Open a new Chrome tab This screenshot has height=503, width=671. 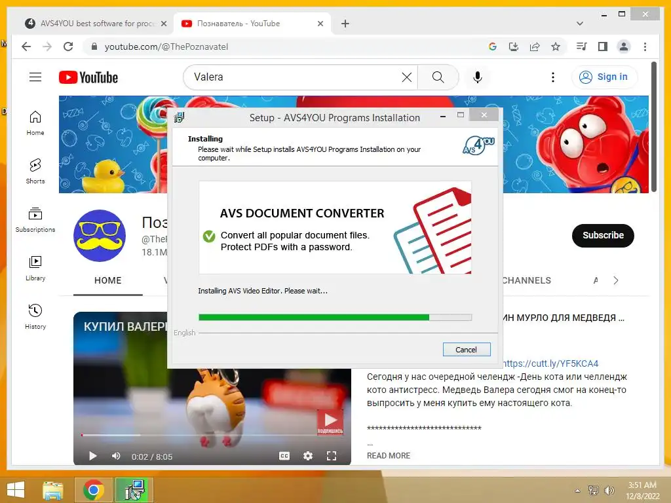(345, 24)
